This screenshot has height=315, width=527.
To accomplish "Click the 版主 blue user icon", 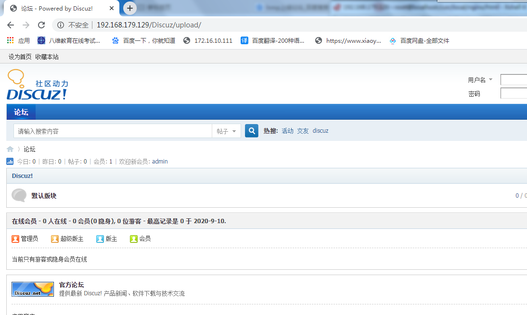I will pos(100,239).
